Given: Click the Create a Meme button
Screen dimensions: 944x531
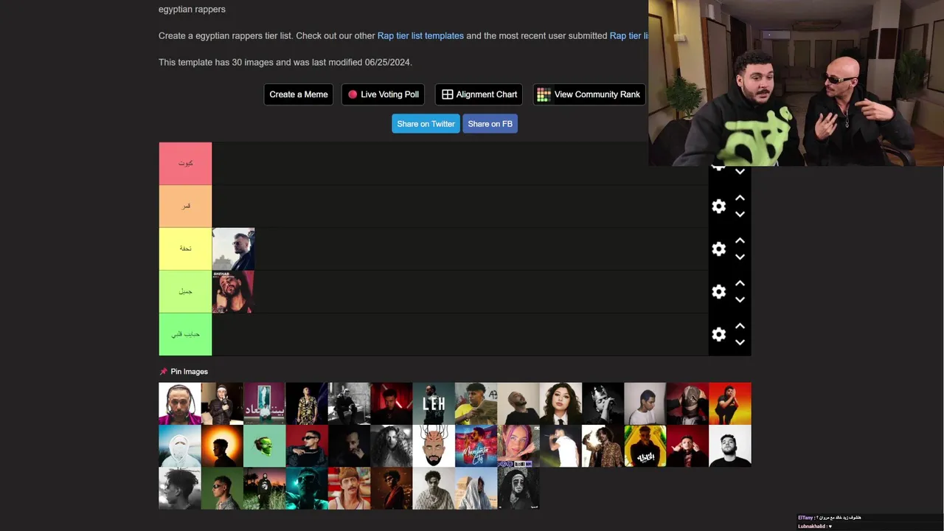Looking at the screenshot, I should coord(299,94).
